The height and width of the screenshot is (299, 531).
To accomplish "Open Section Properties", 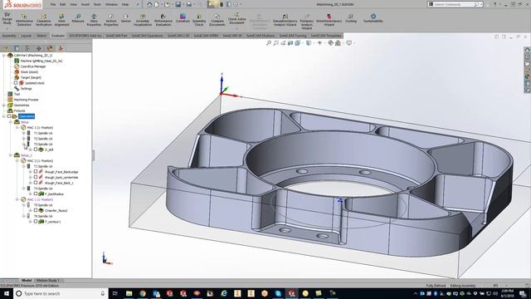I will [x=110, y=20].
